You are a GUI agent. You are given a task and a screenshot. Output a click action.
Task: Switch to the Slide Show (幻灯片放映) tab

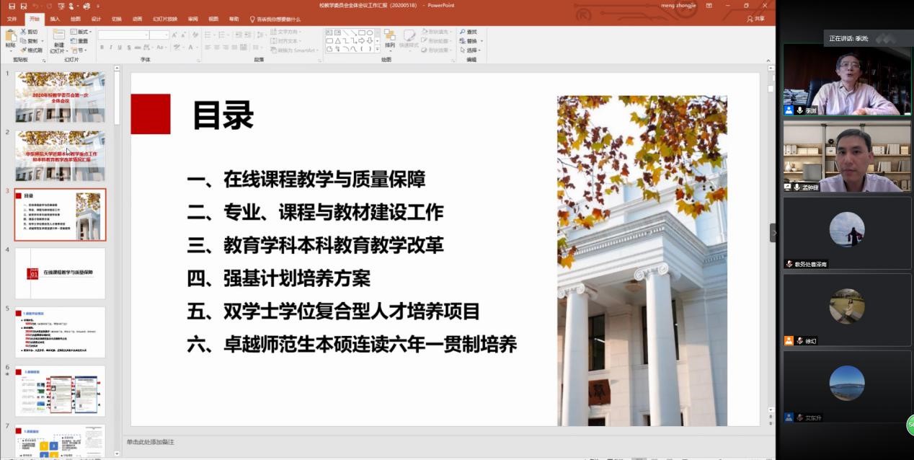point(164,19)
